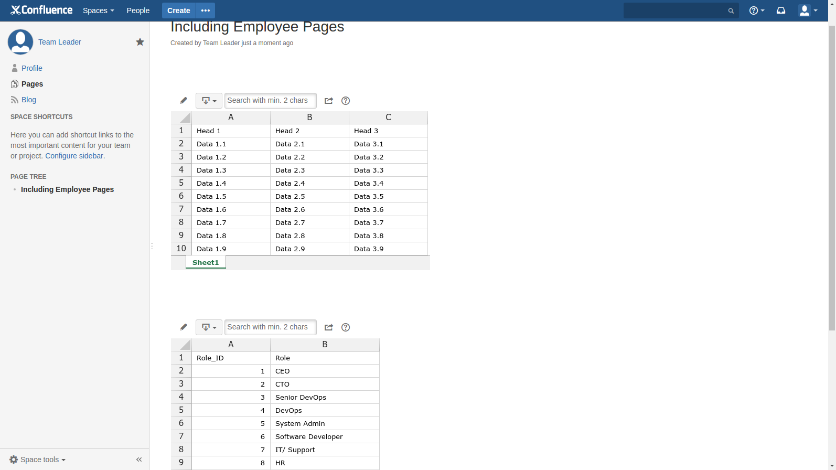This screenshot has width=836, height=470.
Task: Open the notifications tray icon in header
Action: (781, 10)
